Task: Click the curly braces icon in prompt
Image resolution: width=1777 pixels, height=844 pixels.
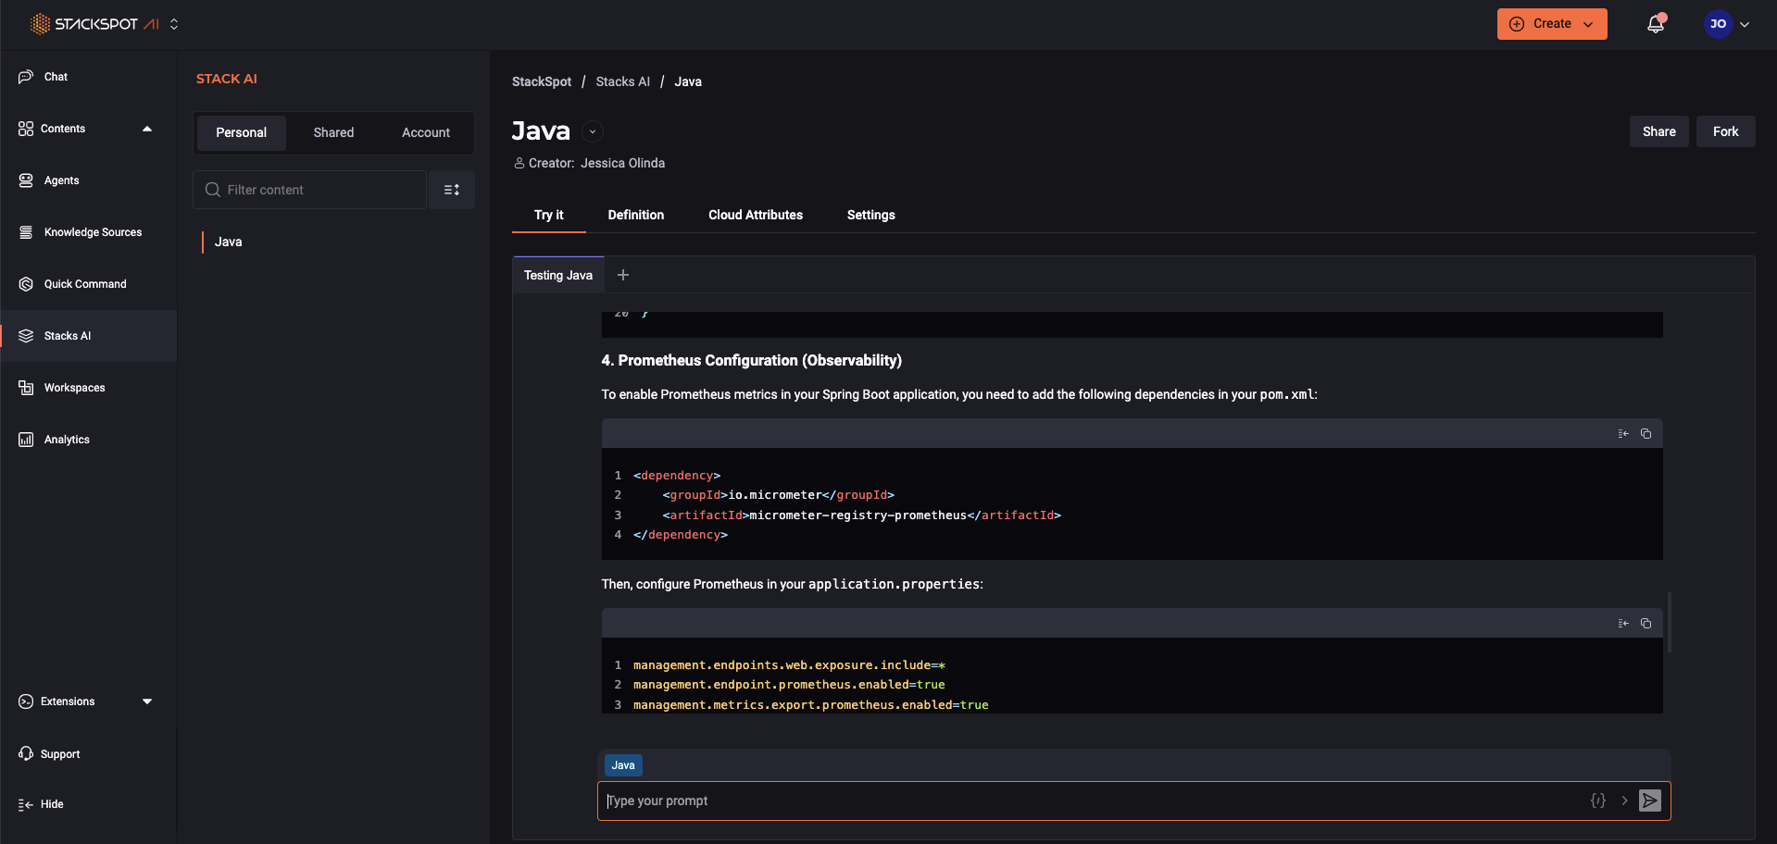Action: coord(1598,801)
